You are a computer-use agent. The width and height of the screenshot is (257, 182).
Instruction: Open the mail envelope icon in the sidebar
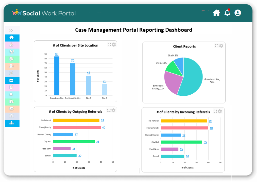pyautogui.click(x=12, y=109)
